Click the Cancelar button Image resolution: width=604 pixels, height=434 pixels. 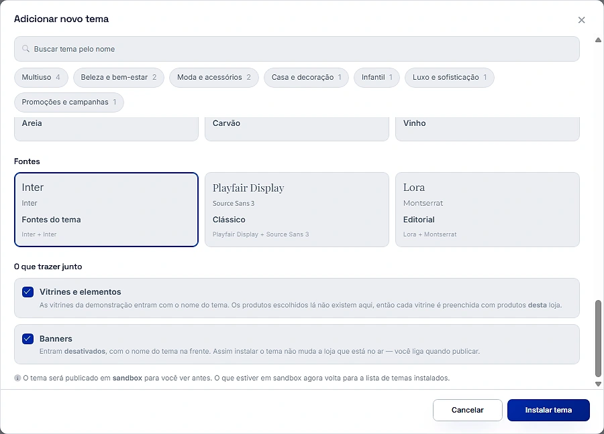pyautogui.click(x=467, y=410)
